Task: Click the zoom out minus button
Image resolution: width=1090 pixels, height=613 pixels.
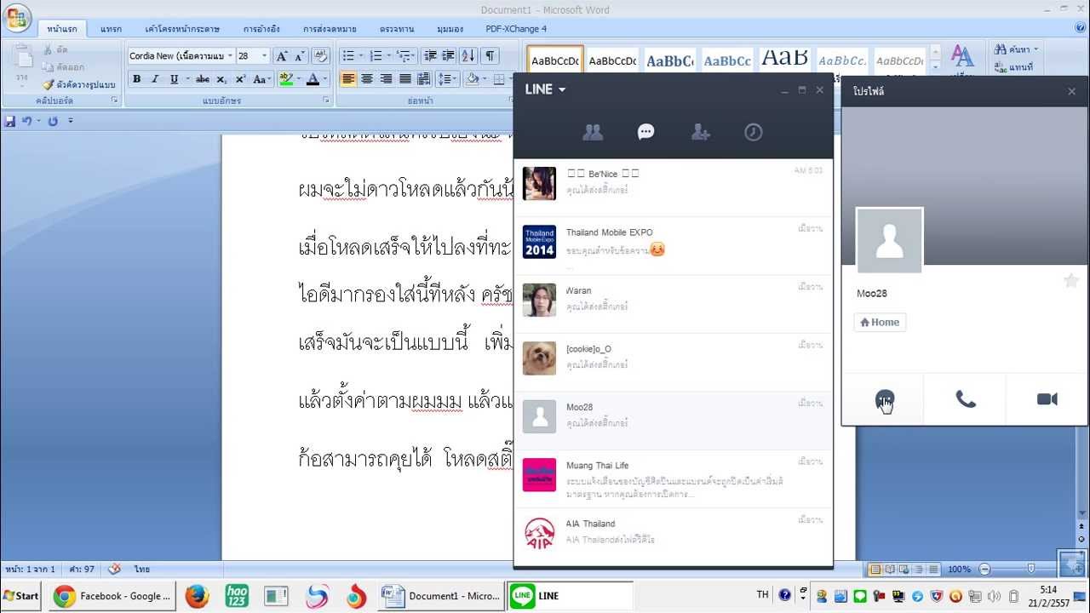Action: coord(985,569)
